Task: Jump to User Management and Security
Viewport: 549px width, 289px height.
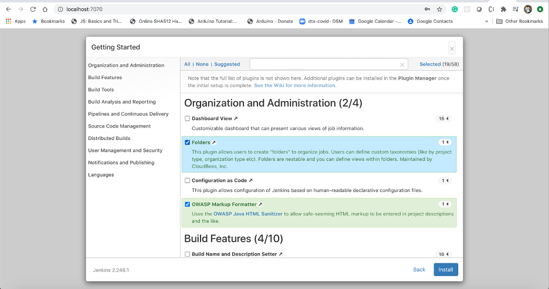Action: point(126,150)
